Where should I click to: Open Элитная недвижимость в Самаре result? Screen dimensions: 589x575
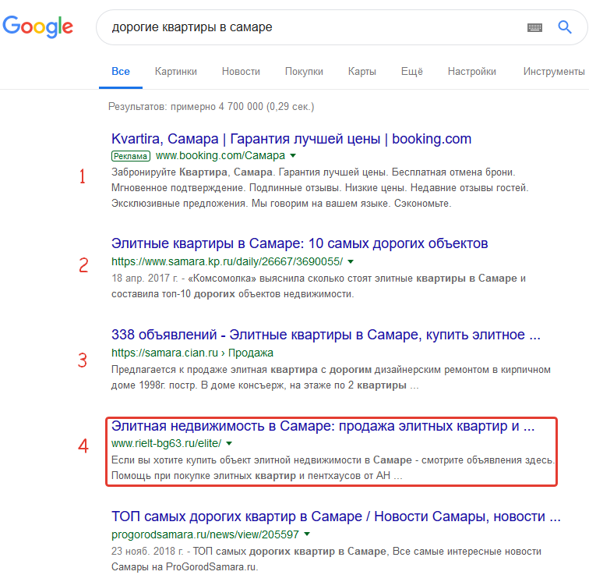click(x=323, y=426)
